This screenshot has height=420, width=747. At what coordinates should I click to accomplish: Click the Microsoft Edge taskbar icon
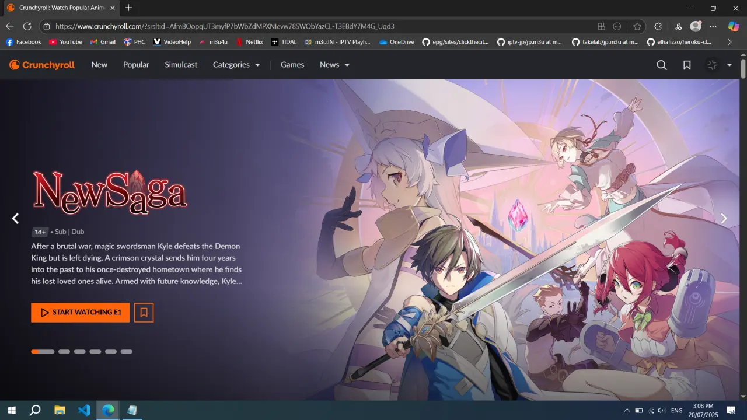(x=108, y=410)
